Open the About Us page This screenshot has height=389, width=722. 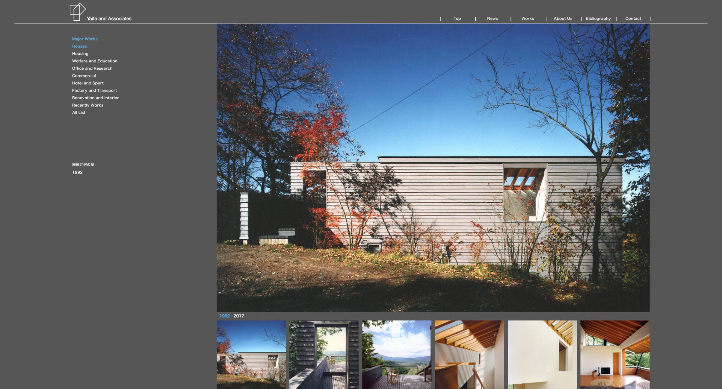pos(563,19)
